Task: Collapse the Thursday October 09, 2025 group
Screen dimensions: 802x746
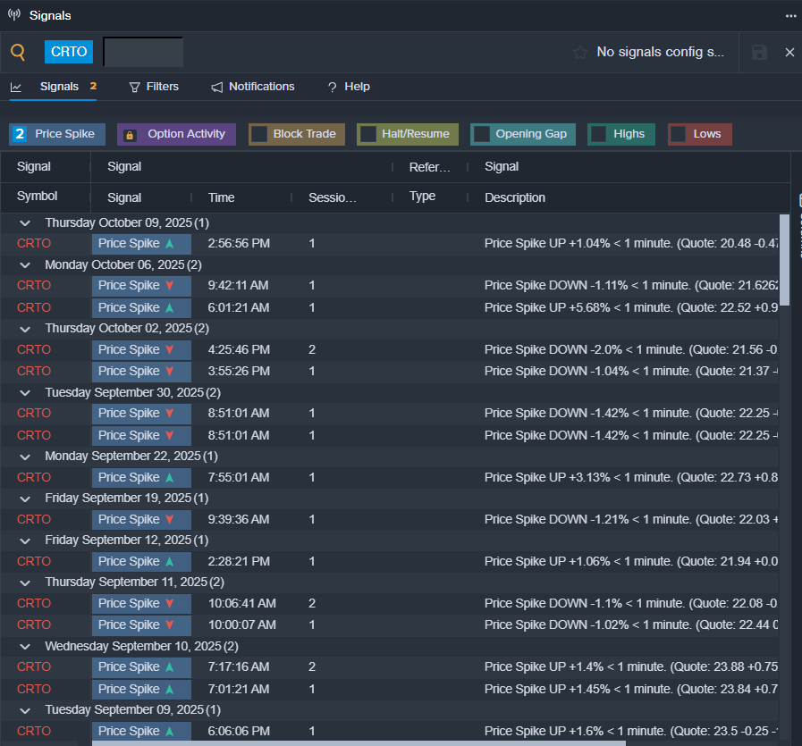Action: click(x=25, y=222)
